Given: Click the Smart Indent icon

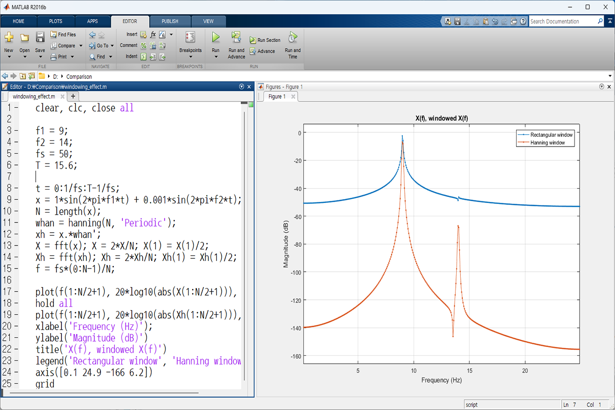Looking at the screenshot, I should point(143,56).
